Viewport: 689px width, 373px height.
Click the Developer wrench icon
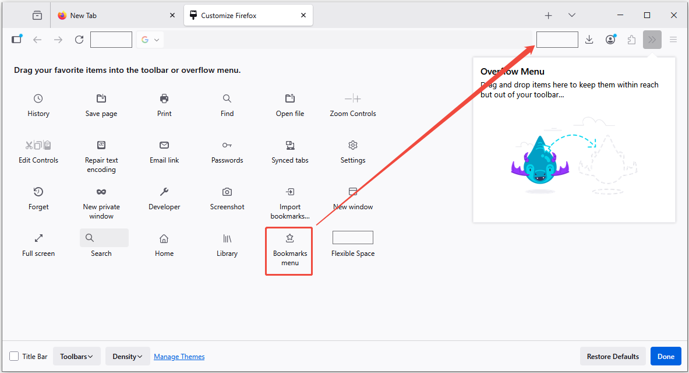point(164,192)
